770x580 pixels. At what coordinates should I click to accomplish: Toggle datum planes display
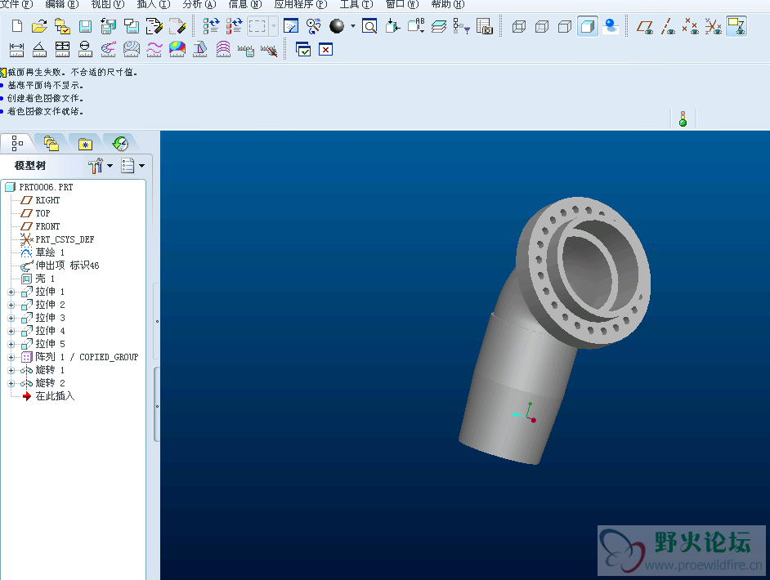click(645, 26)
